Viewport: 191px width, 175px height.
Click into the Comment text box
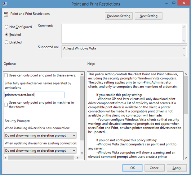[122, 34]
